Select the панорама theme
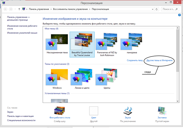Viewport: 183px width, 128px height. click(x=132, y=44)
